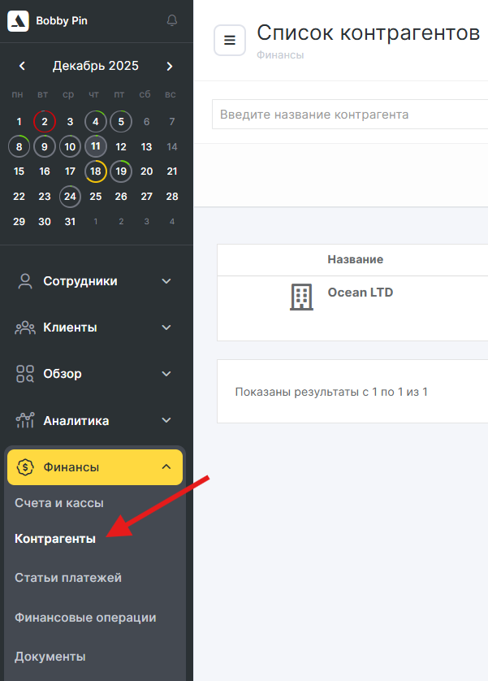
Task: Expand the Клиенты menu chevron
Action: [x=166, y=327]
